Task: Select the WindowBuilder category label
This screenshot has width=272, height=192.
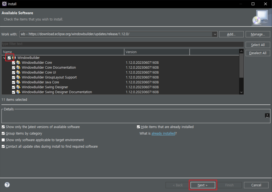Action: pos(28,58)
